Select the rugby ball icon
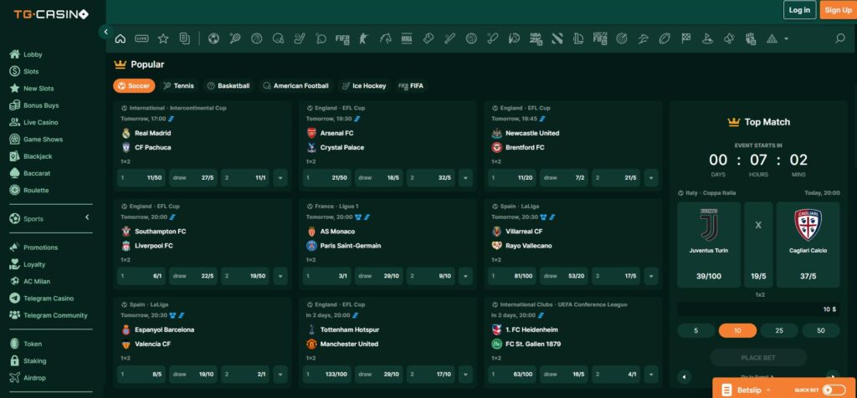Screen dimensions: 857x398 point(664,38)
